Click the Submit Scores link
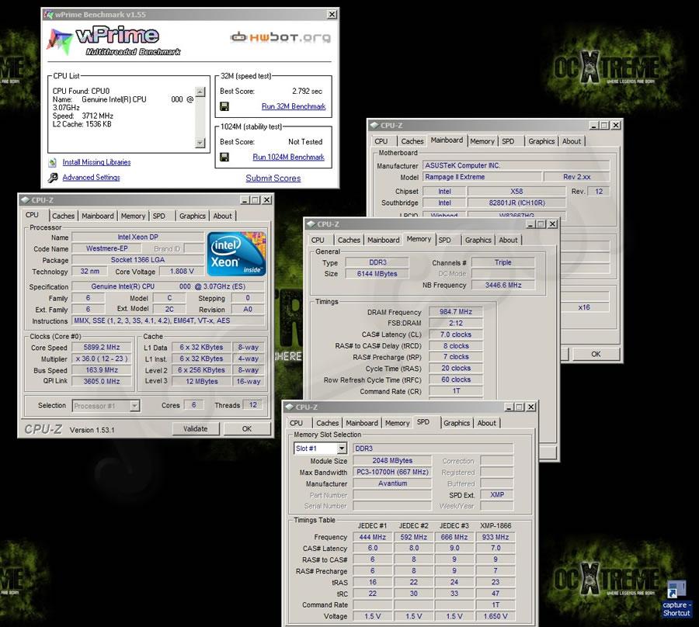The width and height of the screenshot is (699, 627). tap(273, 178)
